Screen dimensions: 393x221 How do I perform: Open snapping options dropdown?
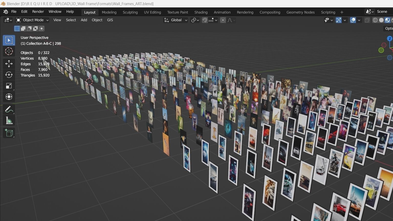213,20
